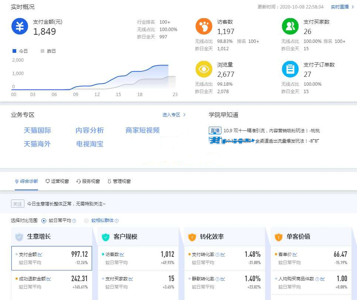Switch to the 运营视窗 tab

click(x=57, y=181)
